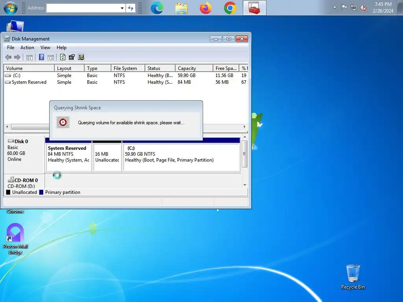Open the Recycle Bin desktop icon
The height and width of the screenshot is (302, 403).
(x=353, y=277)
